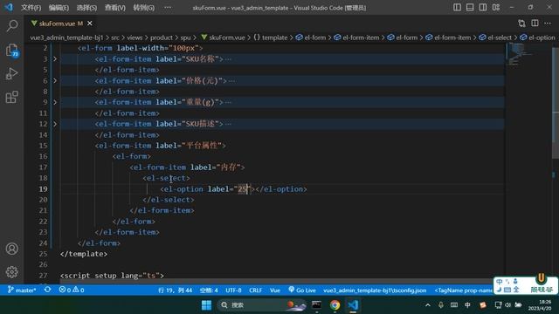Click the editor vertical scrollbar
559x314 pixels.
click(x=556, y=103)
